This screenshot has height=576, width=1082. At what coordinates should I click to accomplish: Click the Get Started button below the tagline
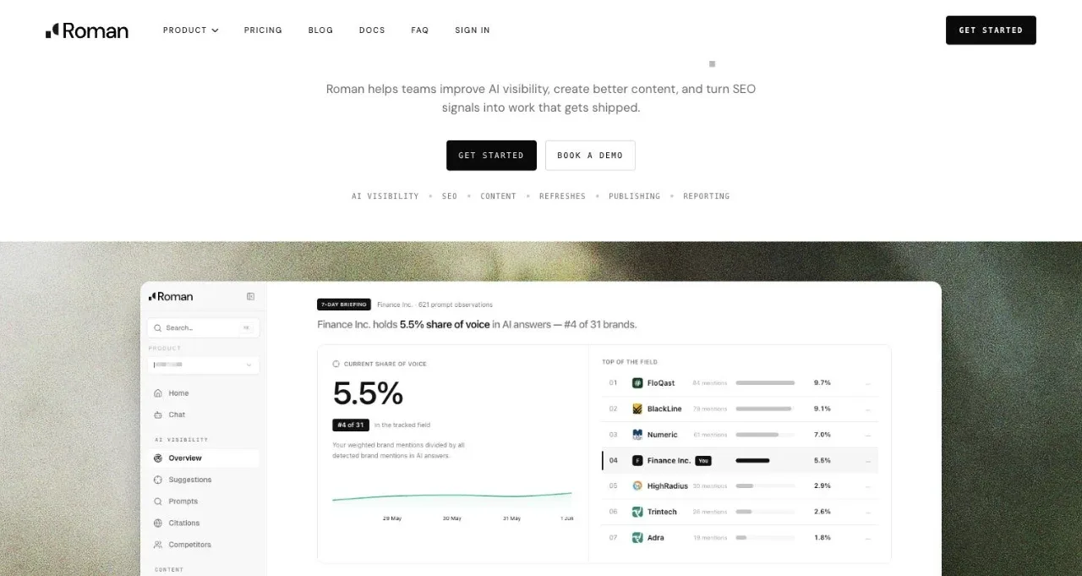(x=491, y=156)
